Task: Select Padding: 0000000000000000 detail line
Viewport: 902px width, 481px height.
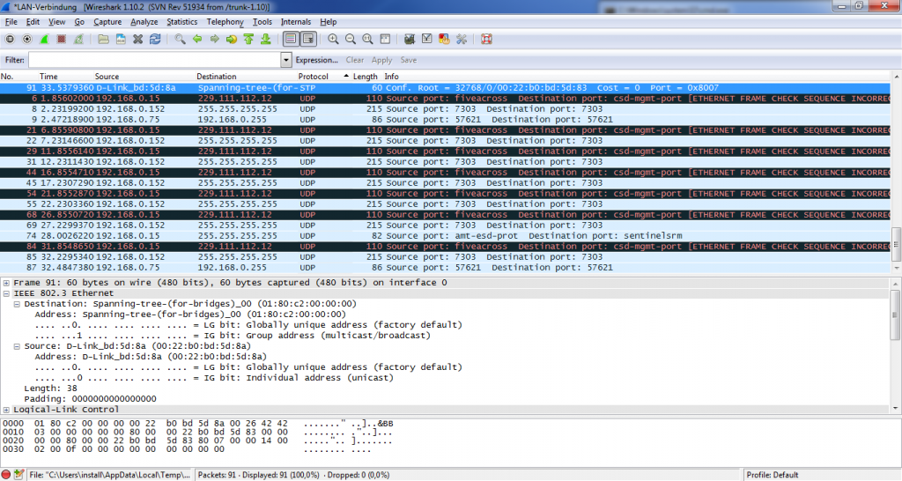Action: click(90, 399)
